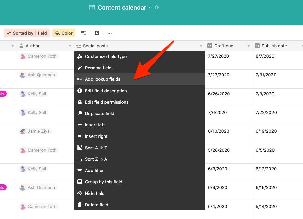
Task: Click the pencil icon for Rename field
Action: [x=80, y=68]
